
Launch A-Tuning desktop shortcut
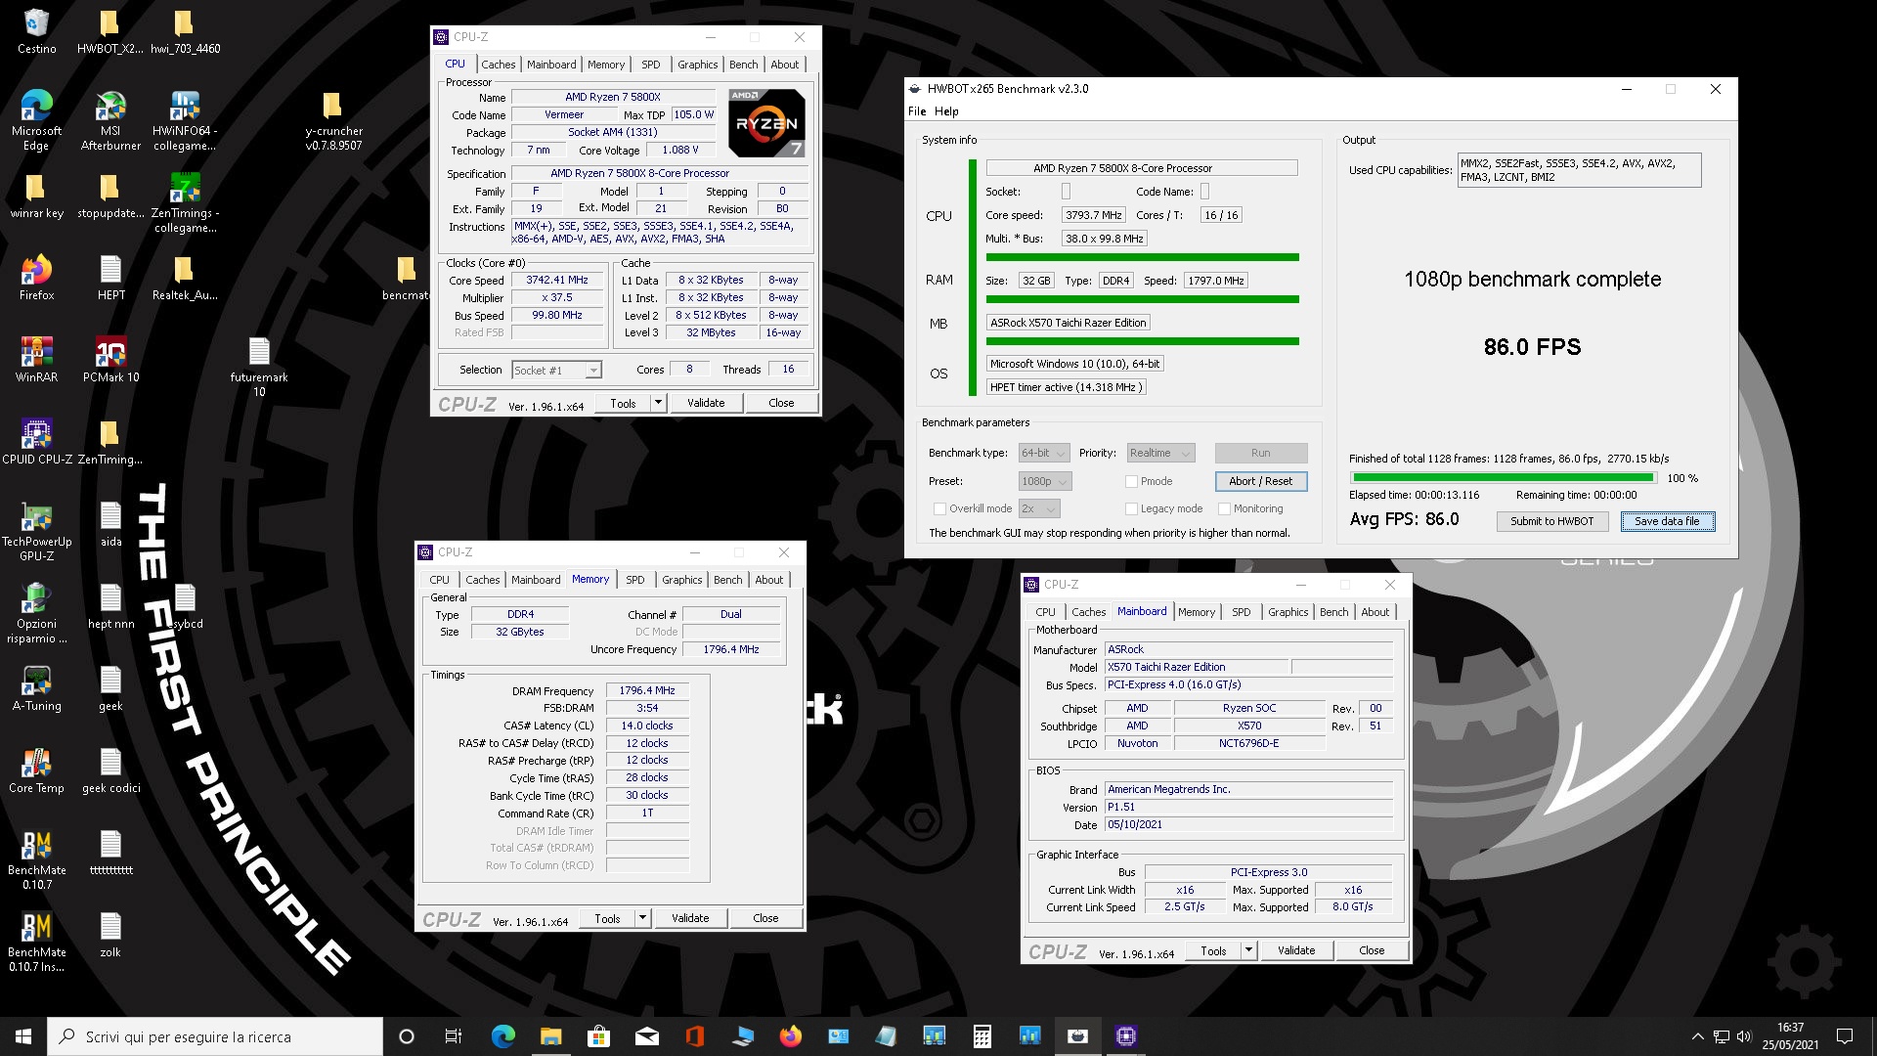tap(36, 687)
